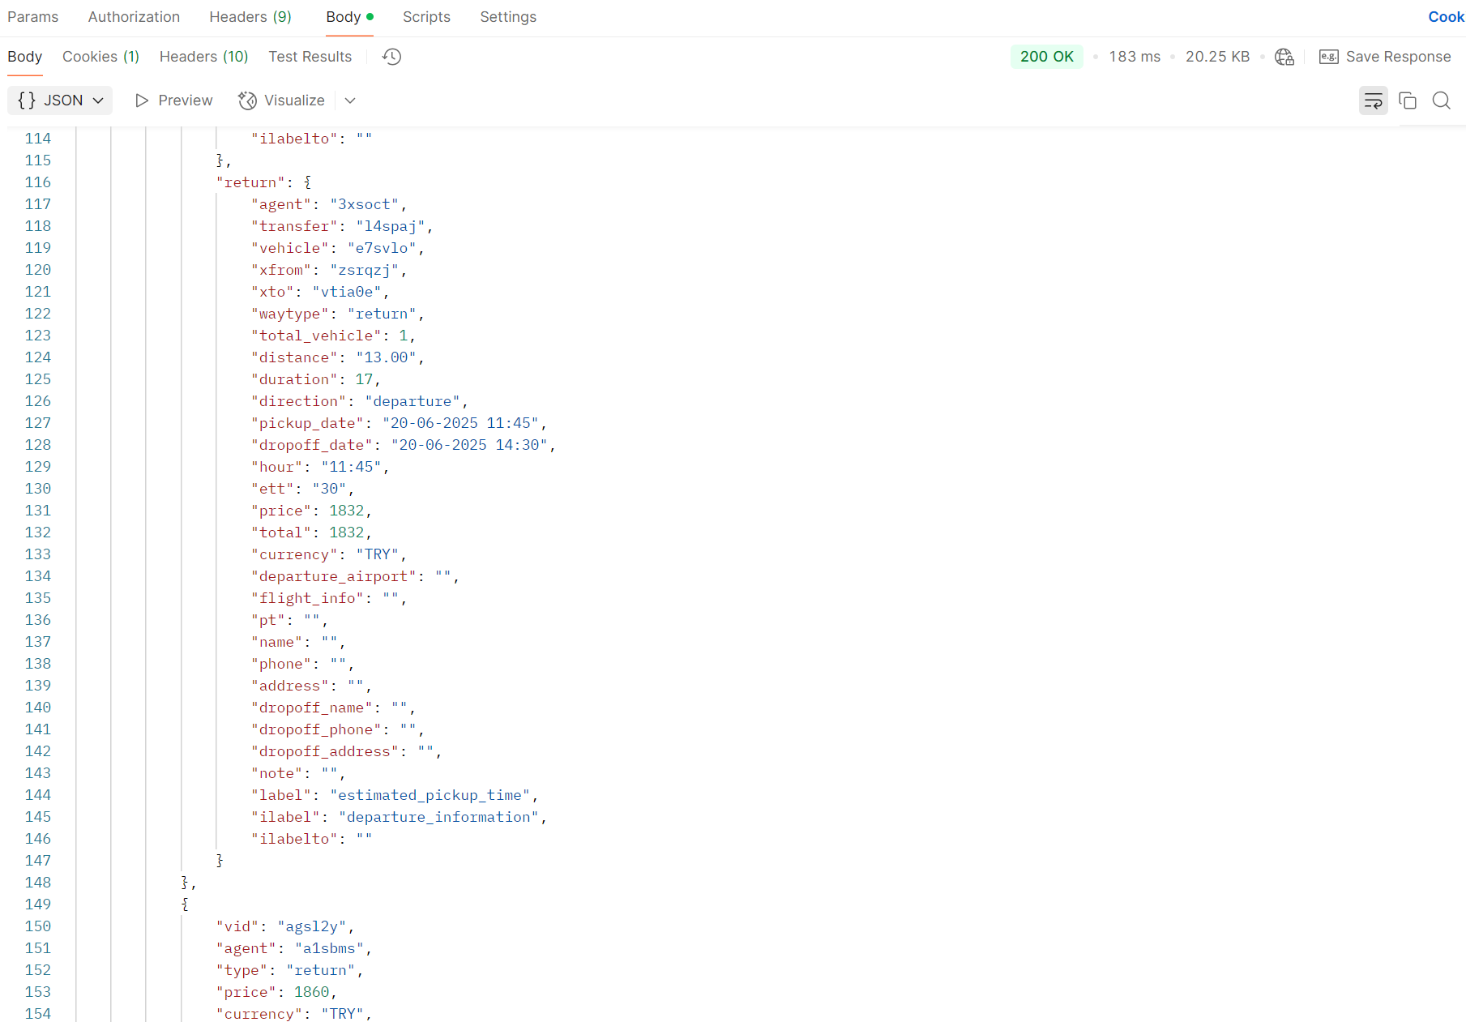1466x1022 pixels.
Task: Select the Scripts tab
Action: tap(426, 17)
